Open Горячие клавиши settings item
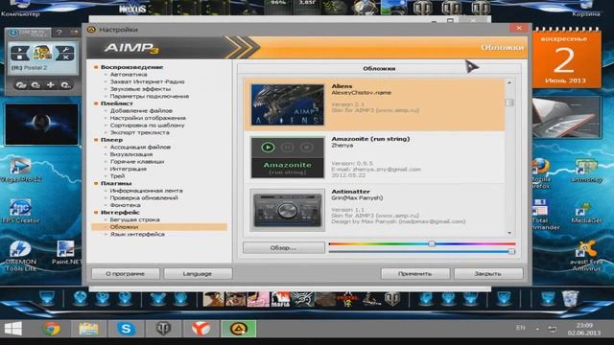 pyautogui.click(x=137, y=162)
